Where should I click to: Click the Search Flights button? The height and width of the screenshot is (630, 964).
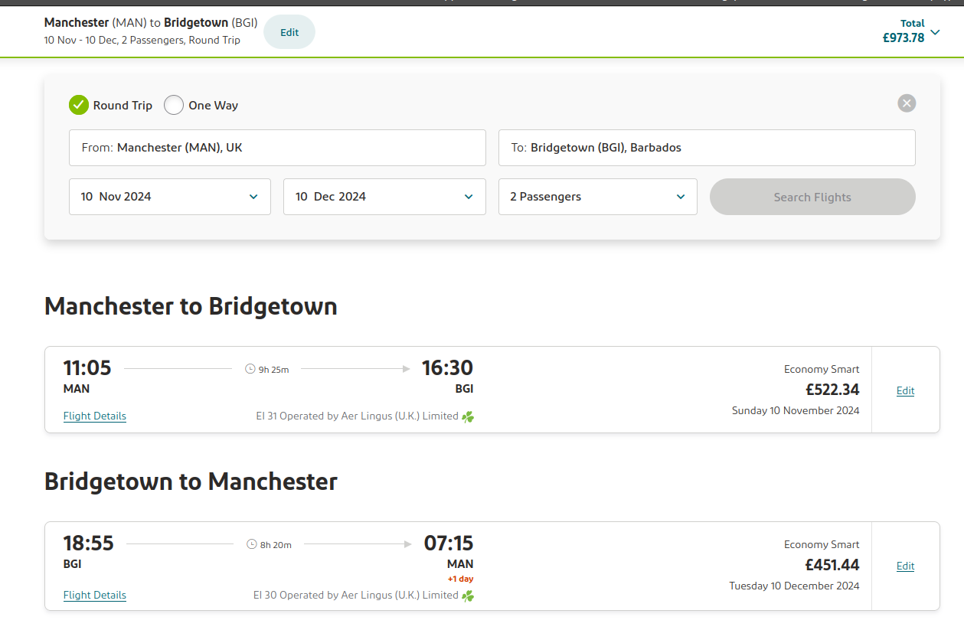click(812, 197)
